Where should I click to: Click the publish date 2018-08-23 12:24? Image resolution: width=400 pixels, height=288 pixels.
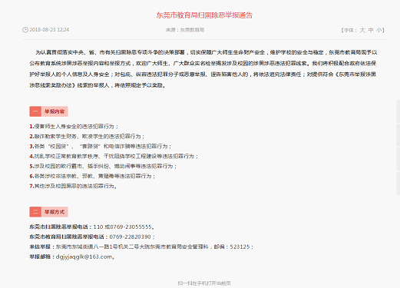point(49,30)
